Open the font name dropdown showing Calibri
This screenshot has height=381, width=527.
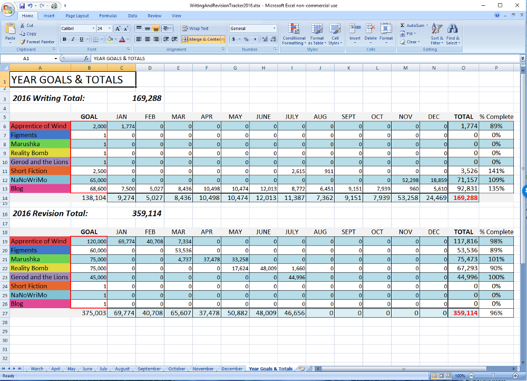[93, 28]
